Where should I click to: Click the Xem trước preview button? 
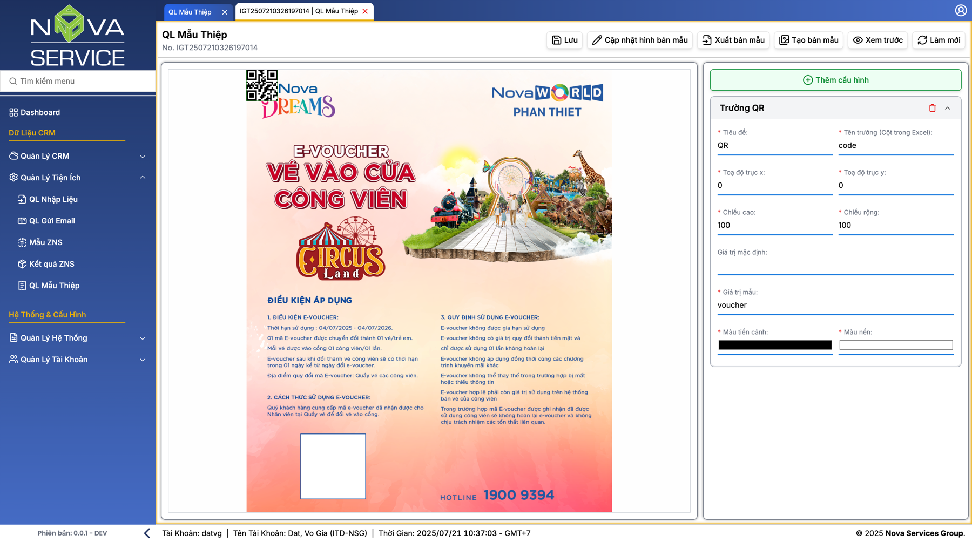click(x=878, y=40)
